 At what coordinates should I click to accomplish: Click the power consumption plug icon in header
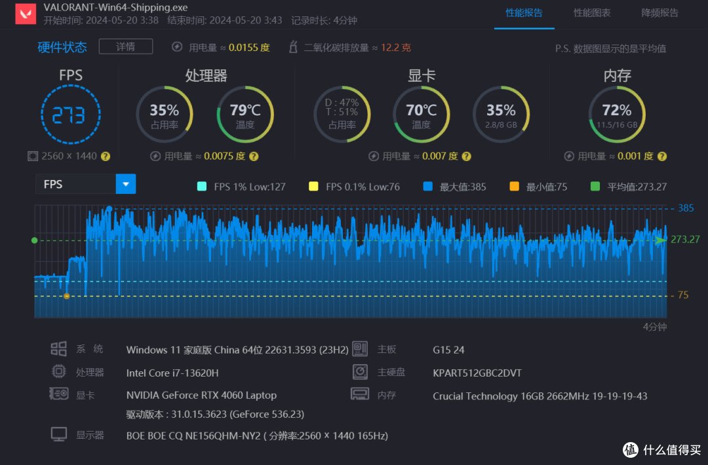[177, 47]
